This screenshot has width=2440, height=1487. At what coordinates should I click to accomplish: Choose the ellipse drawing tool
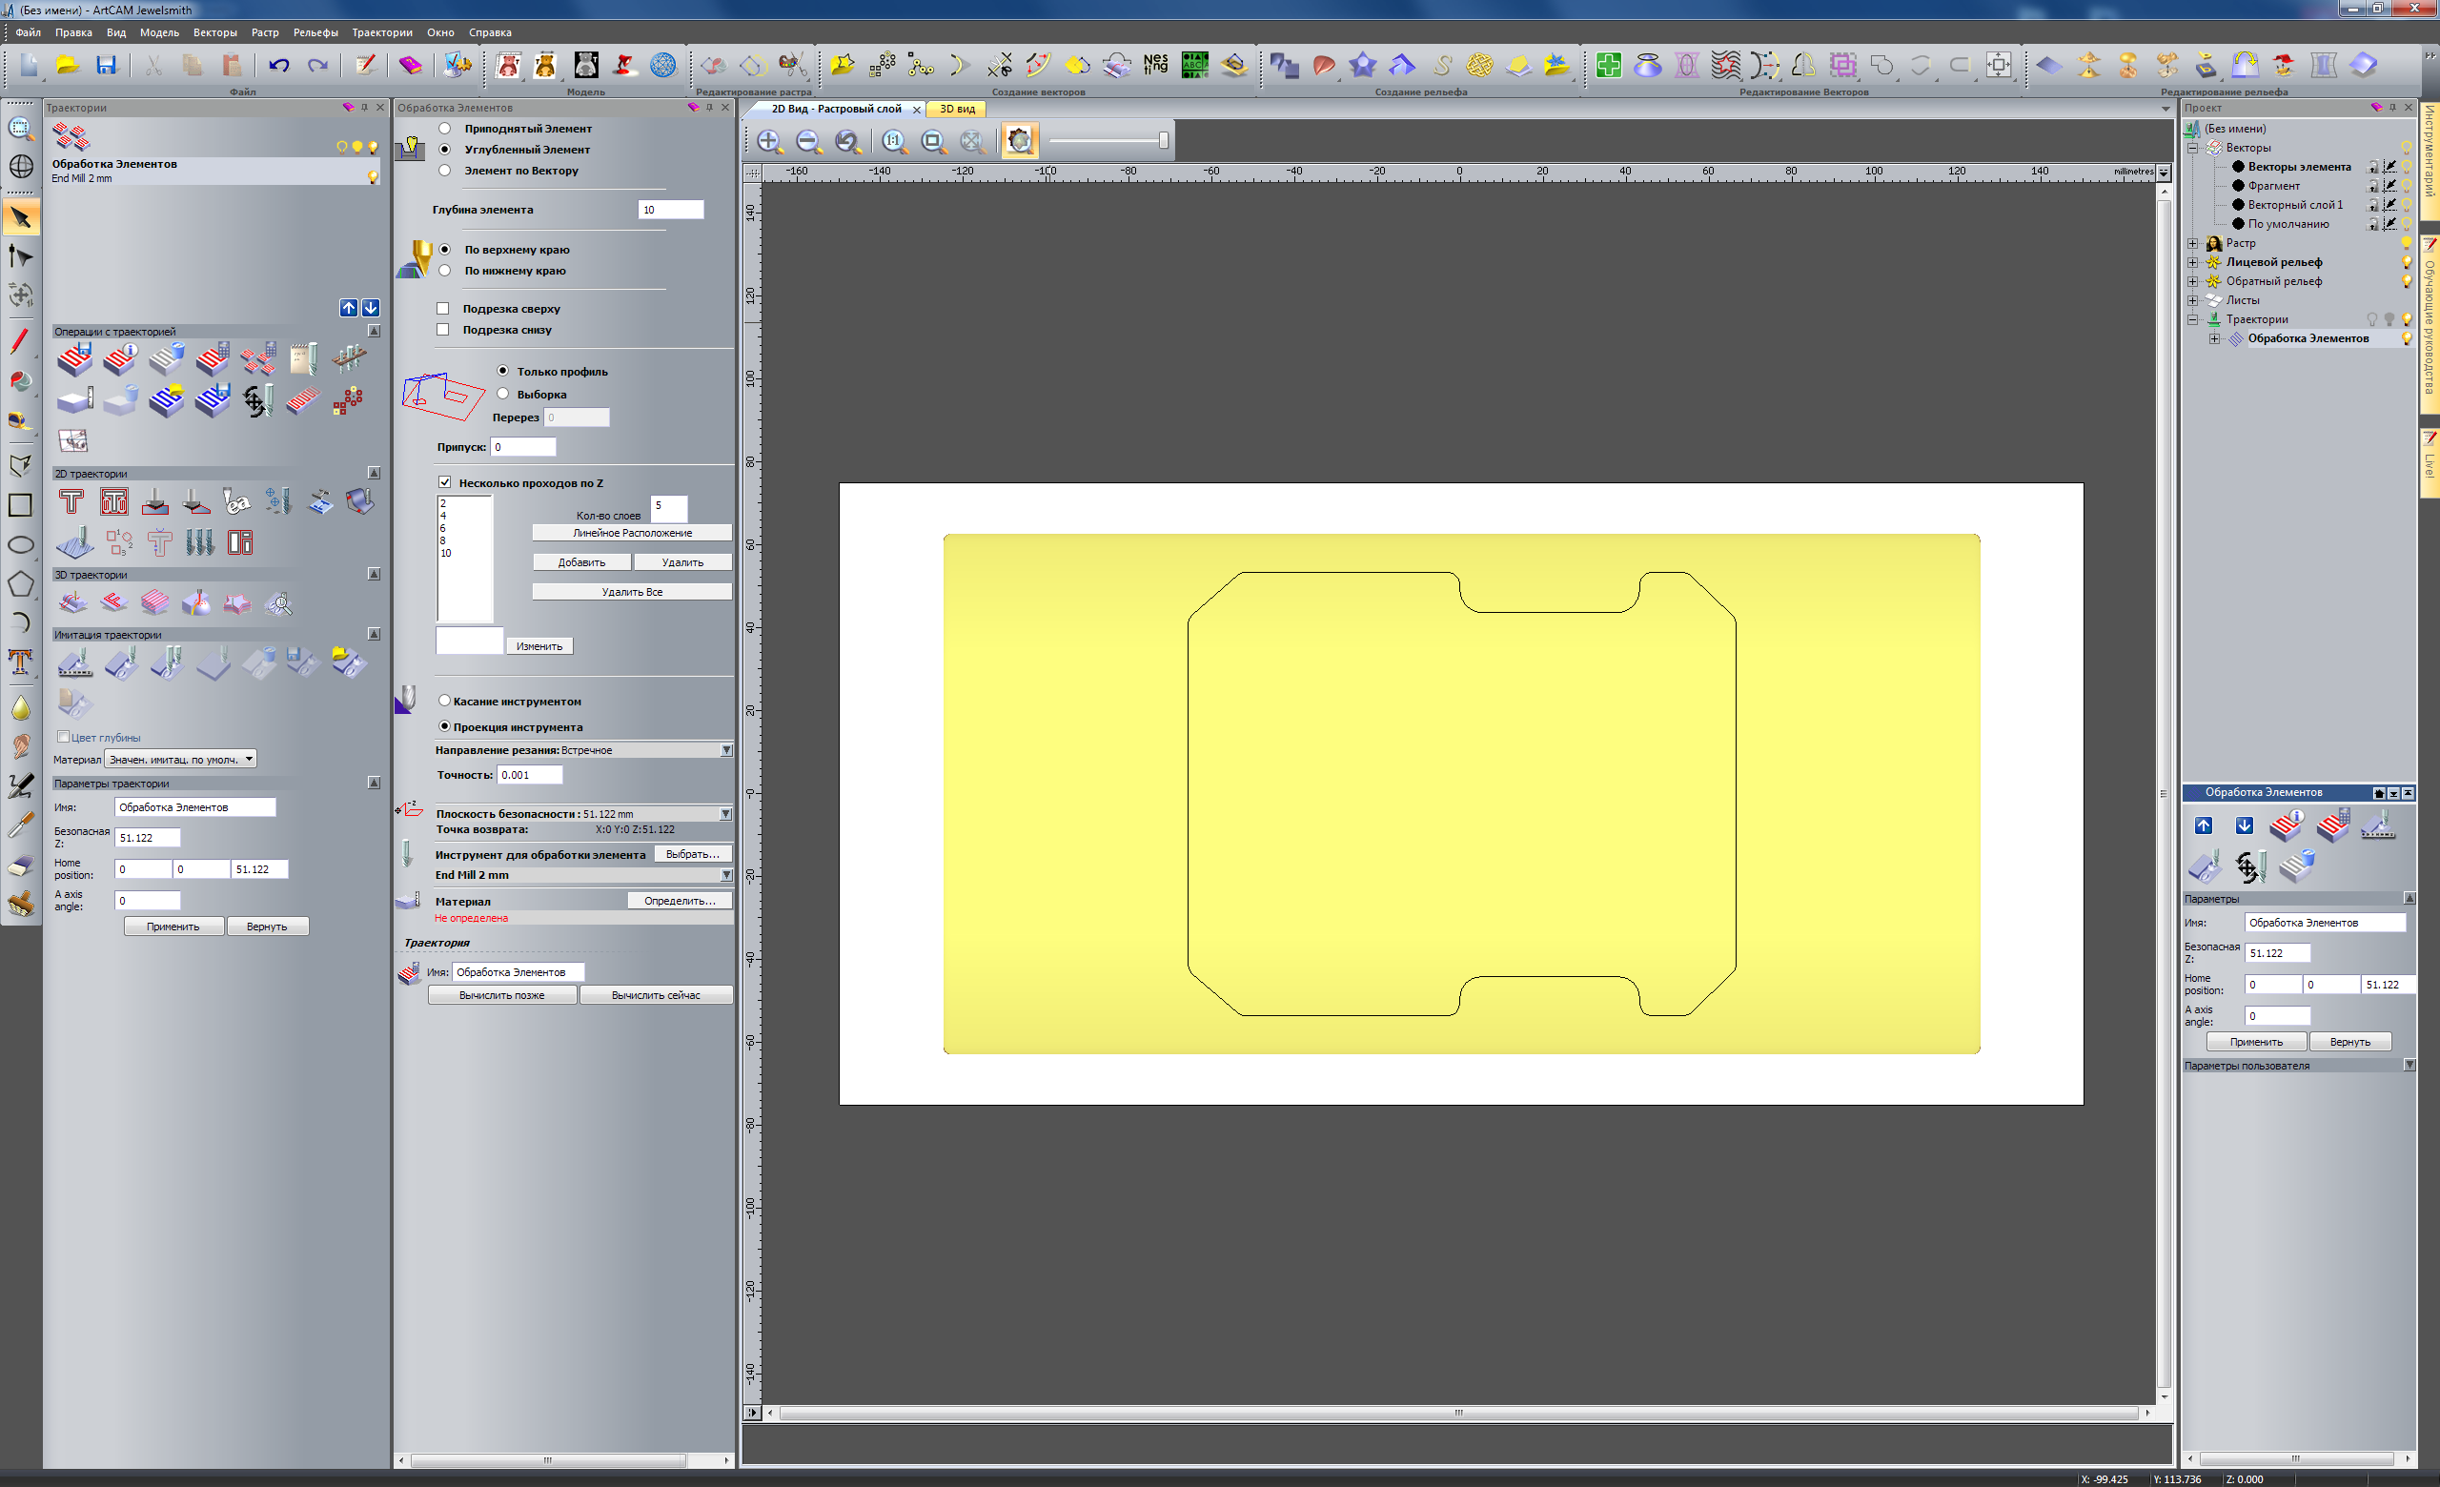pos(21,544)
